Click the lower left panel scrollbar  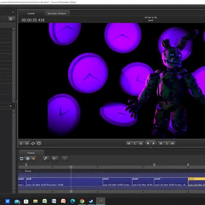(14, 151)
